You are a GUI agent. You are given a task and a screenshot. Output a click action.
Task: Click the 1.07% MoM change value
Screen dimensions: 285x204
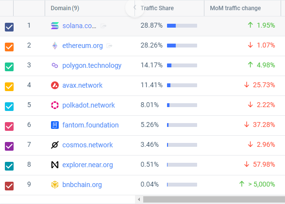pyautogui.click(x=266, y=46)
